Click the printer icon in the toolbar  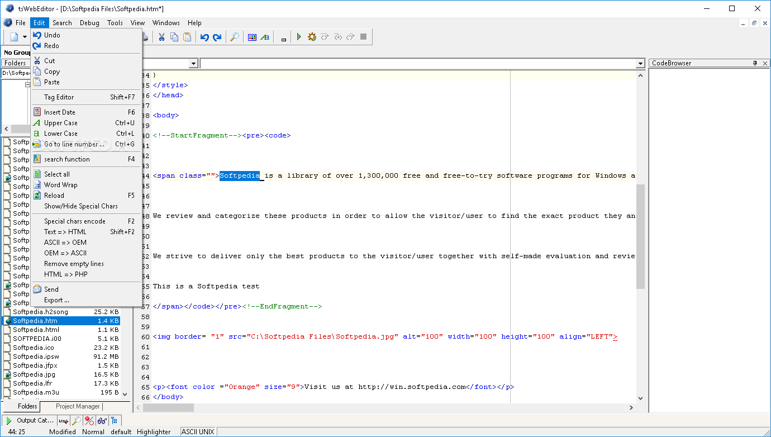point(145,37)
